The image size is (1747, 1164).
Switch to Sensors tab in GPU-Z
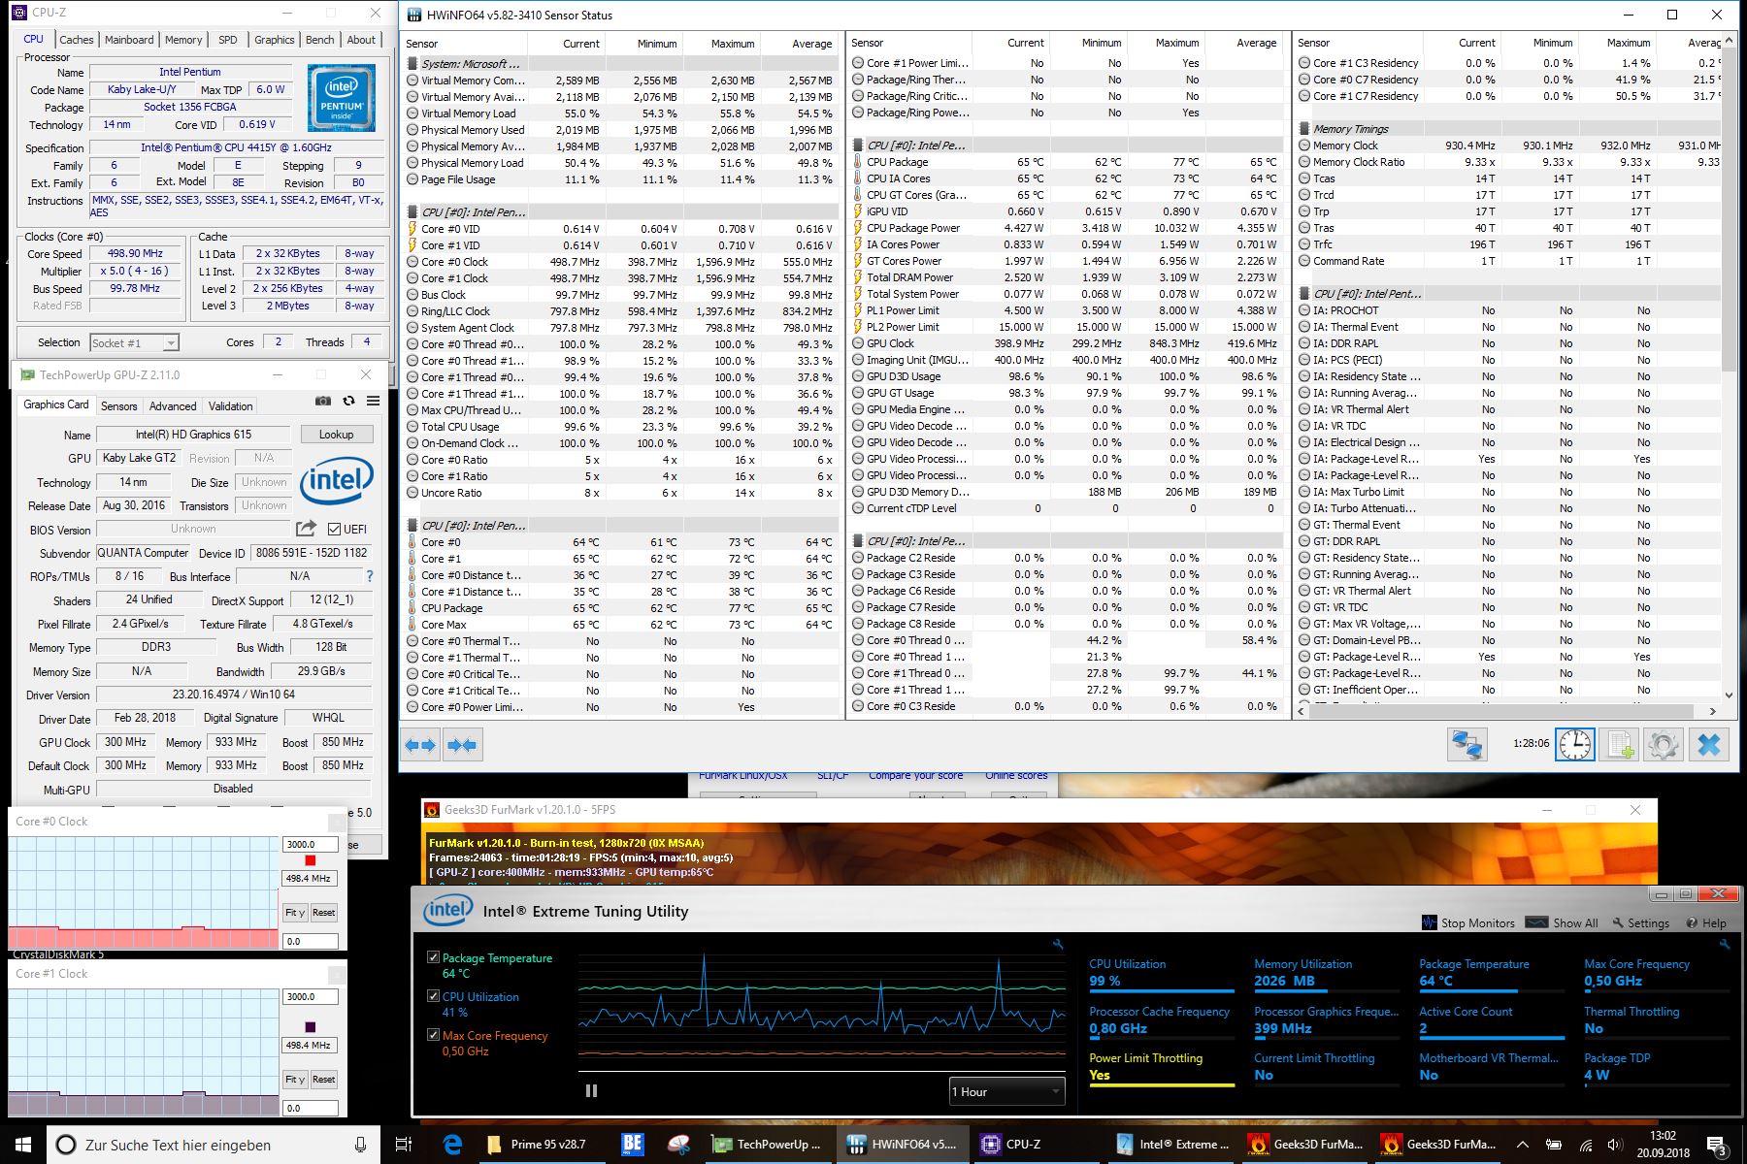pyautogui.click(x=118, y=406)
